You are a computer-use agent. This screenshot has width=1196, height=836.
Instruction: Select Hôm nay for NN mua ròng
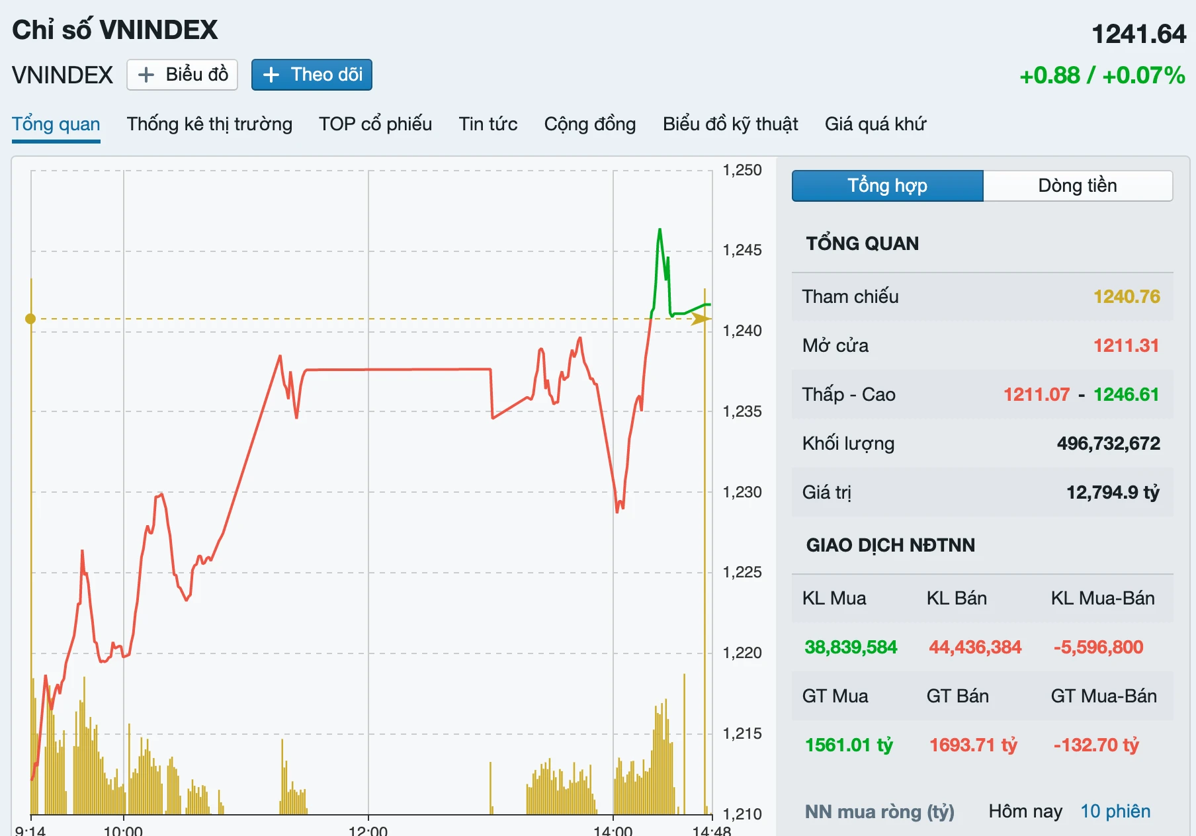pyautogui.click(x=1025, y=812)
